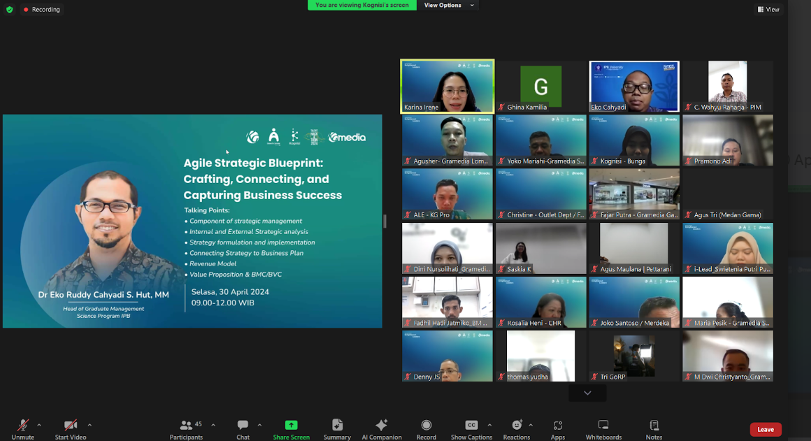Select i-Lead_Swietenia Putri tile
This screenshot has width=811, height=441.
click(728, 248)
